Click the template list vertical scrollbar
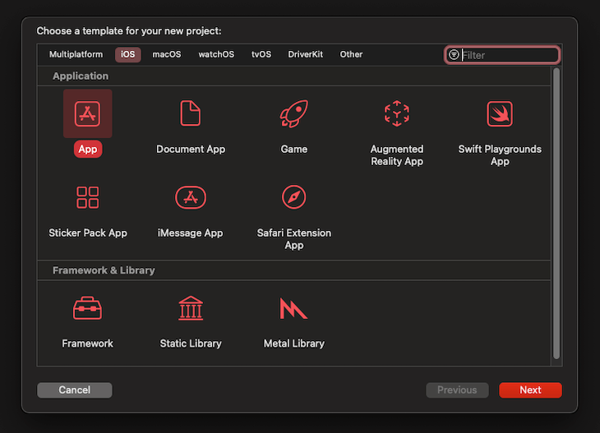Screen dimensions: 600x433 [x=556, y=214]
